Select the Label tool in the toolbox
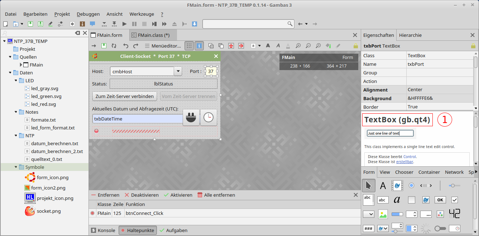This screenshot has width=479, height=236. (383, 186)
